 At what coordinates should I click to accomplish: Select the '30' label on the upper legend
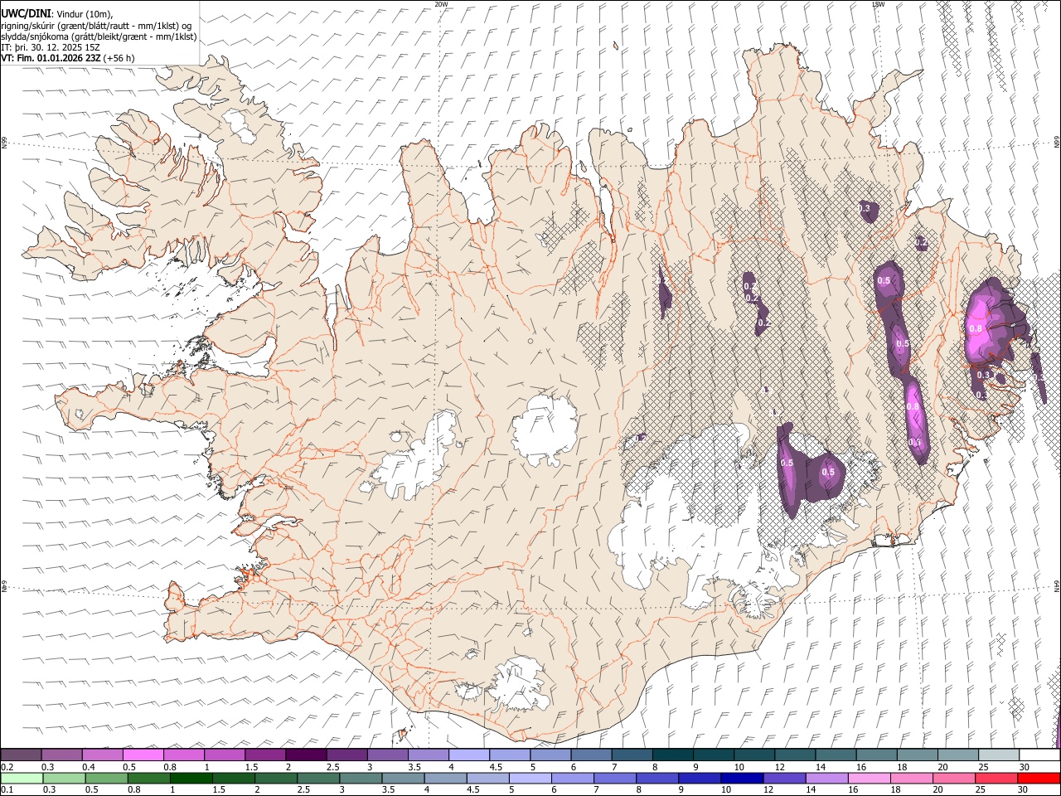(1025, 767)
